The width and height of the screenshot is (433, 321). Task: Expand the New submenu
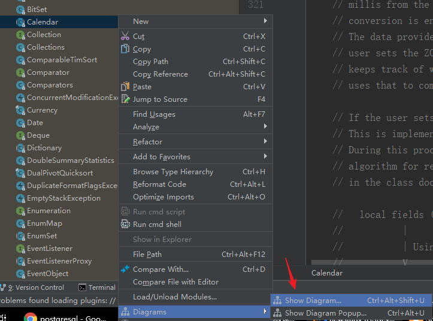coord(265,22)
